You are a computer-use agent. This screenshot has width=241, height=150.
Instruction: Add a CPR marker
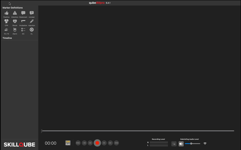[6, 21]
